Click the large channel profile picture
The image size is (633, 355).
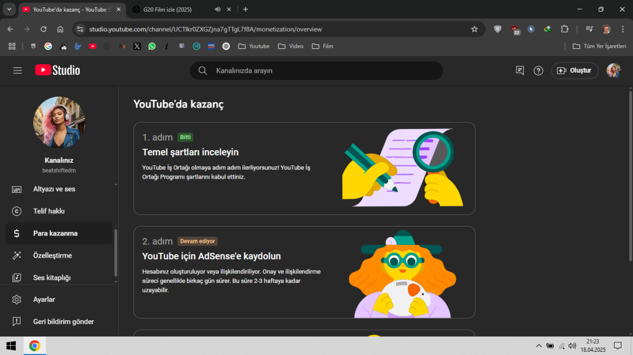pyautogui.click(x=59, y=122)
